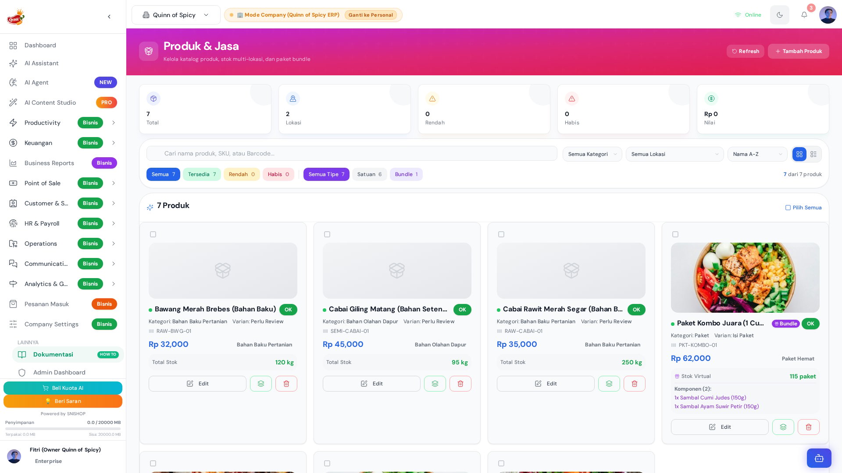Open stock layers for Paket Kombo Juara

[783, 427]
